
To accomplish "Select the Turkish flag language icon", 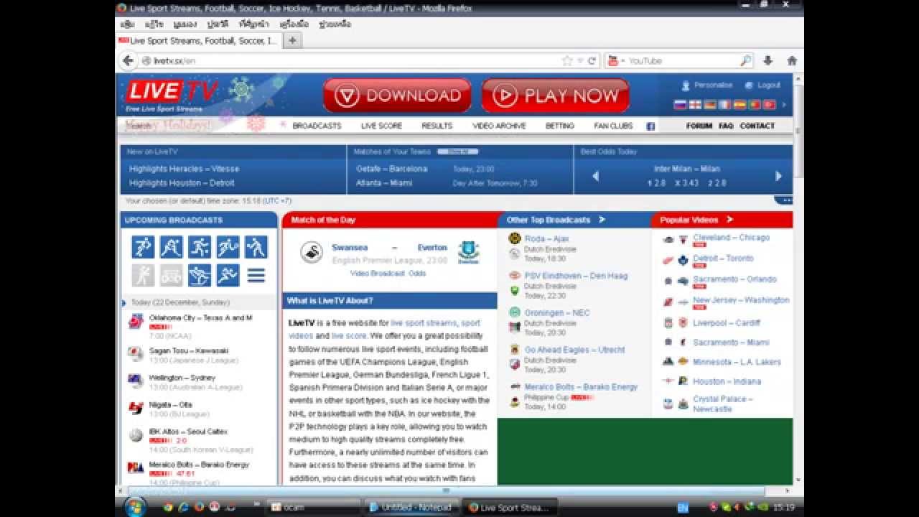I will point(769,105).
